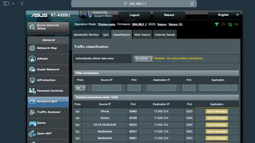Click 'General' sidebar section header
The width and height of the screenshot is (255, 143).
[49, 40]
